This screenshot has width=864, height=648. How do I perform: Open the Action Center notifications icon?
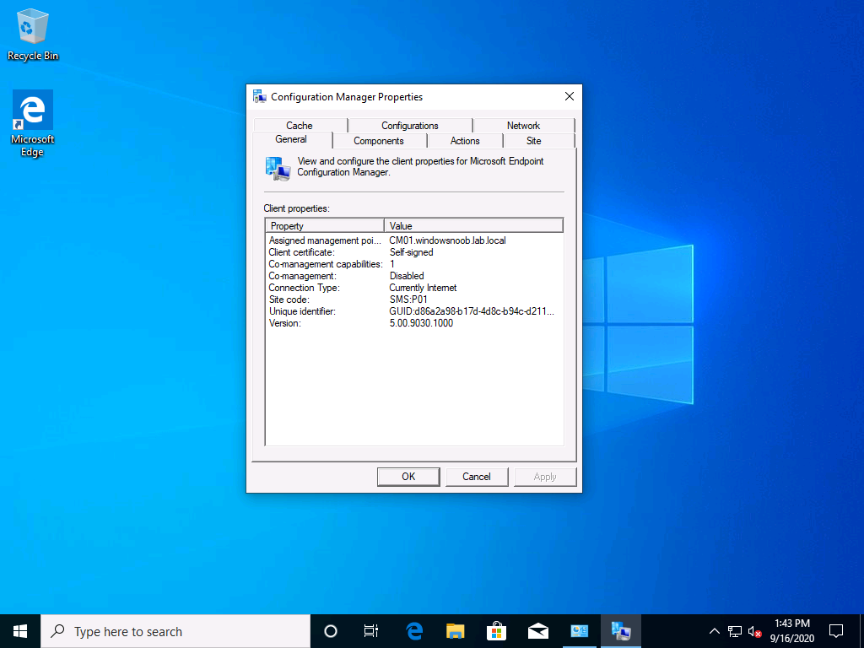pos(836,631)
